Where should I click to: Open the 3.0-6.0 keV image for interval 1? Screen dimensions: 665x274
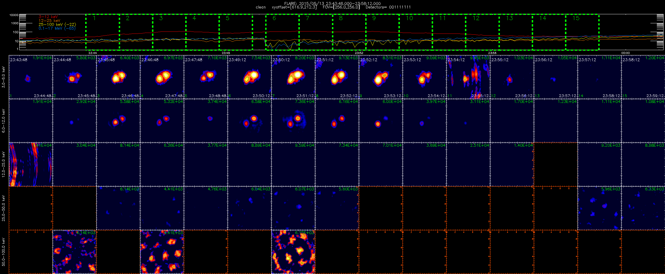click(x=31, y=77)
